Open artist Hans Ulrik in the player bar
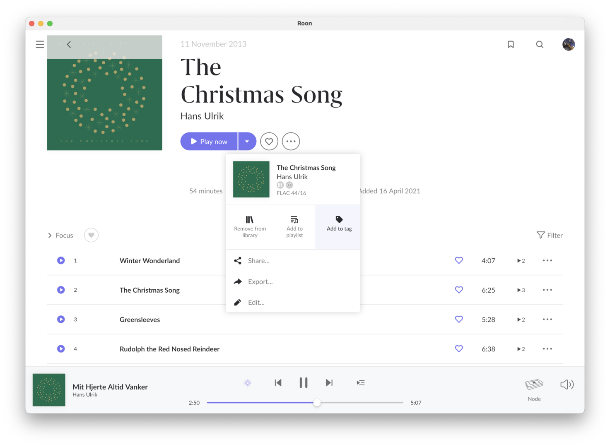This screenshot has height=447, width=610. tap(85, 395)
